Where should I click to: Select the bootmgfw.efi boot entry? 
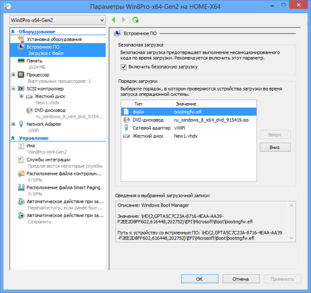189,112
